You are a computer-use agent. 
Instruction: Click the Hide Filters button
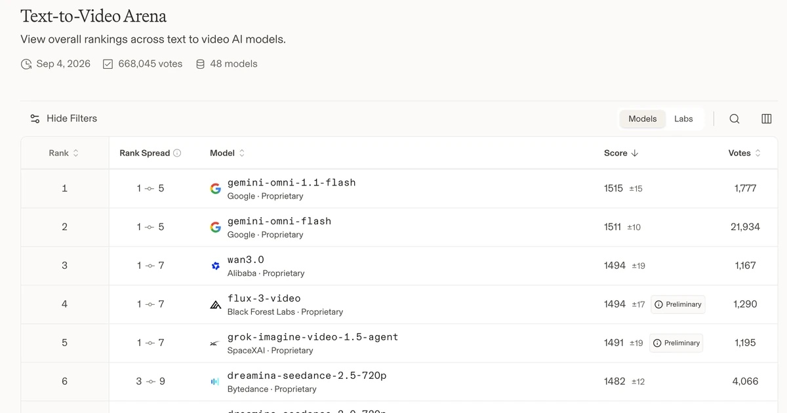tap(64, 119)
